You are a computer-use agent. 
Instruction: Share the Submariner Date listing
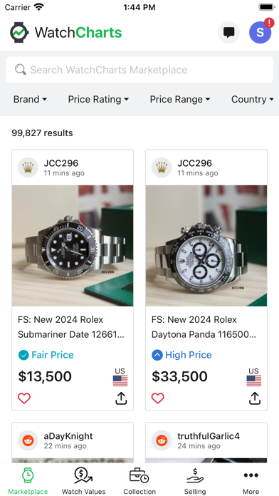(x=121, y=398)
